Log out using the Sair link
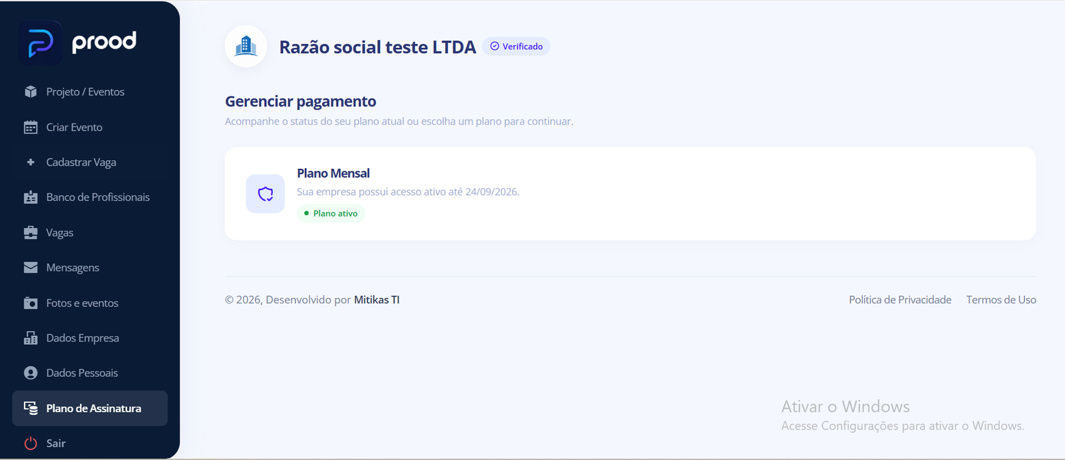The height and width of the screenshot is (460, 1065). (x=56, y=443)
